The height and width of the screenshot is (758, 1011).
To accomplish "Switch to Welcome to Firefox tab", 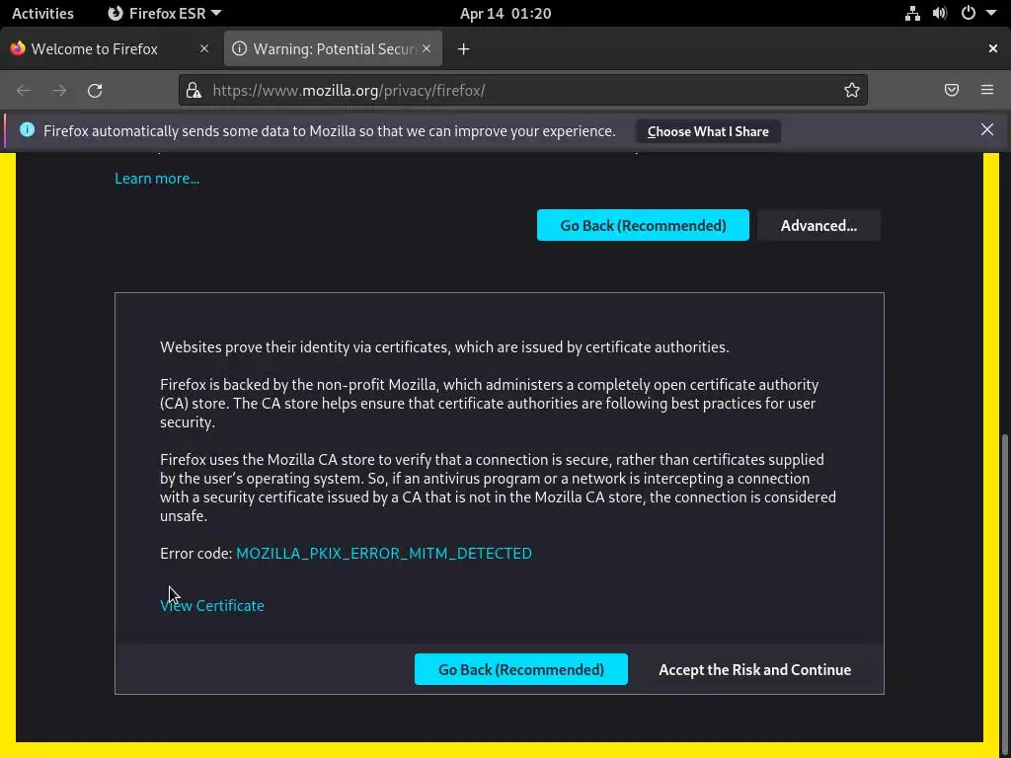I will (x=94, y=49).
